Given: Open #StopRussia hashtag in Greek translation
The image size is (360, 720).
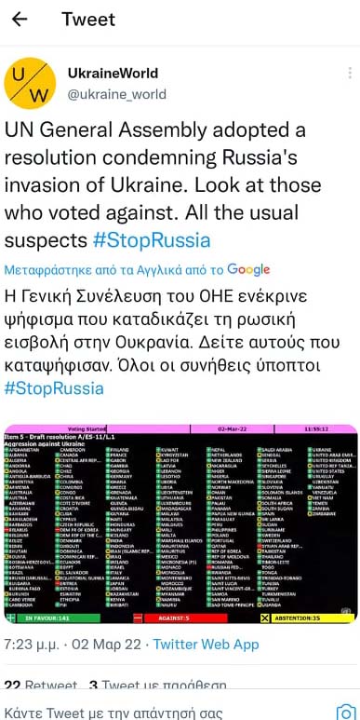Looking at the screenshot, I should [x=54, y=388].
